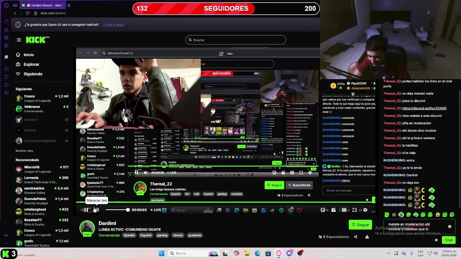Viewport: 461px width, 259px height.
Task: Open sidebar settings gear at the bottom left
Action: pyautogui.click(x=6, y=93)
